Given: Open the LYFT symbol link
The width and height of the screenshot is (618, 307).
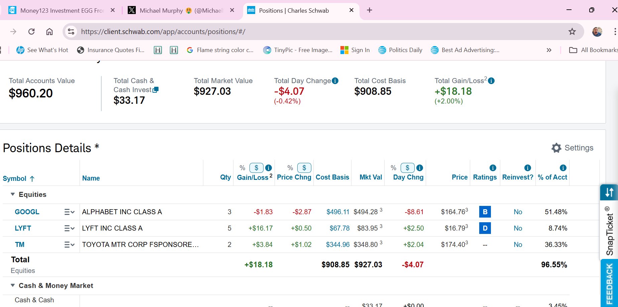Looking at the screenshot, I should [23, 228].
